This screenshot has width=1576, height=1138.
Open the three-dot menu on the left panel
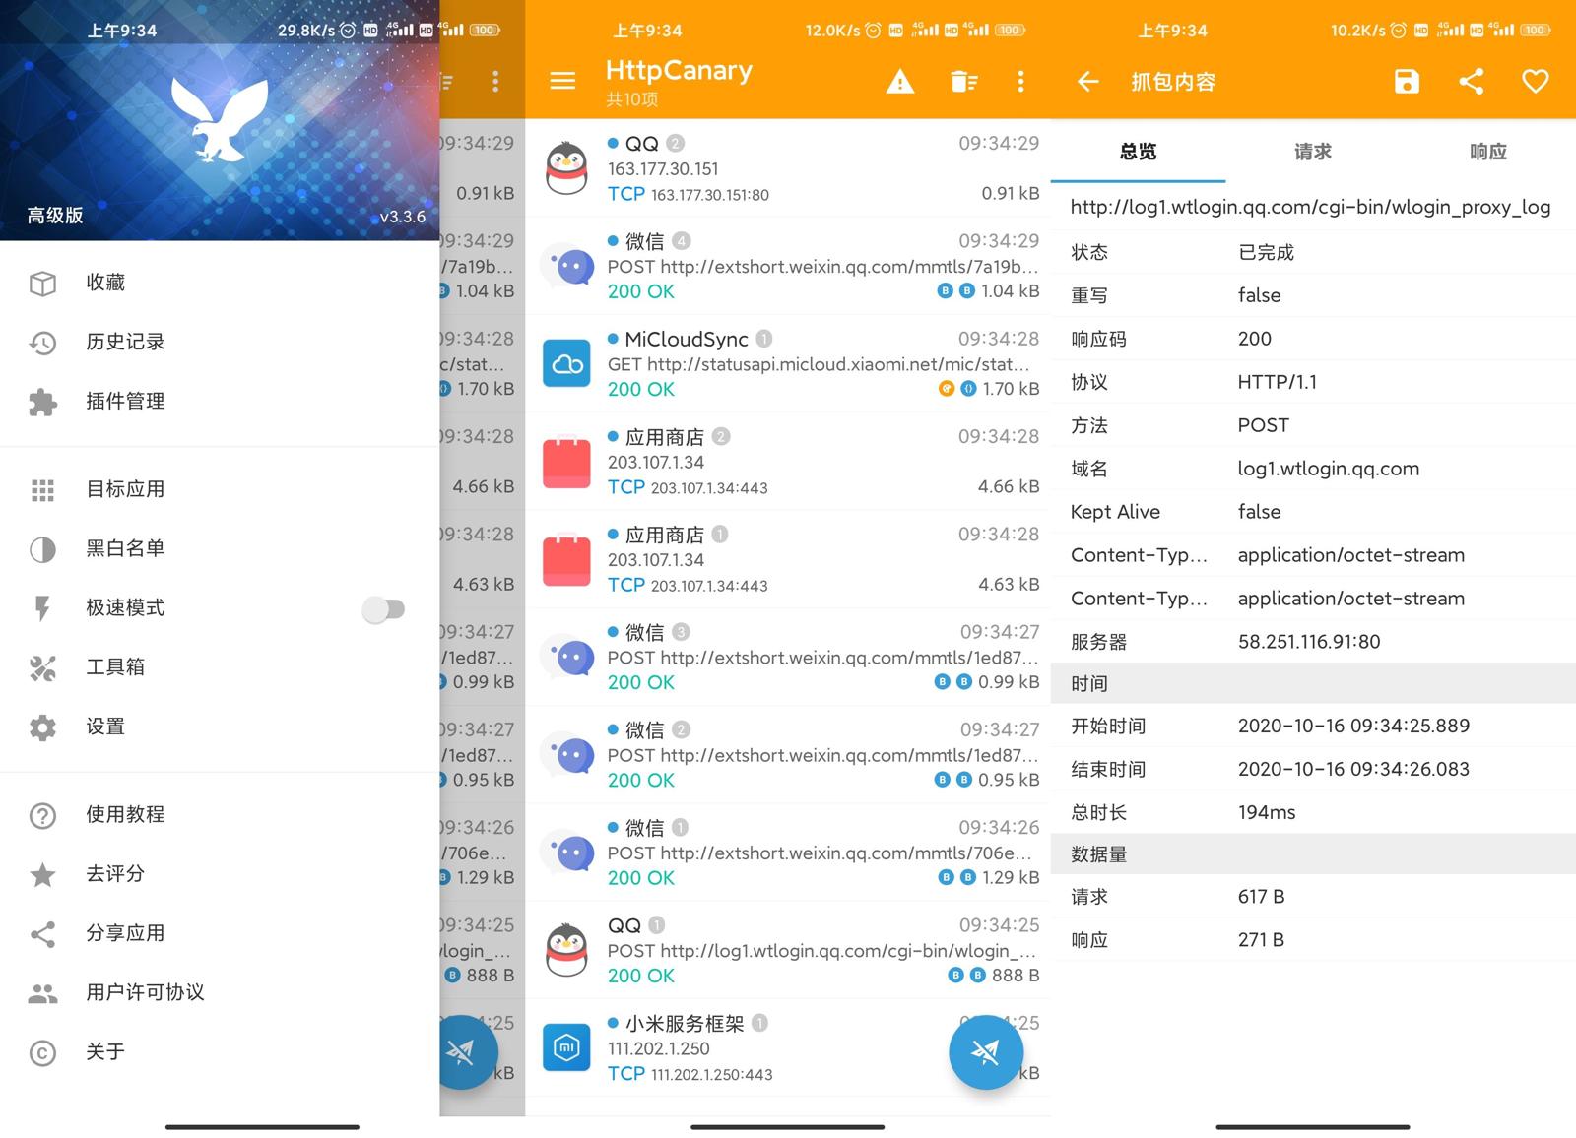[x=495, y=82]
